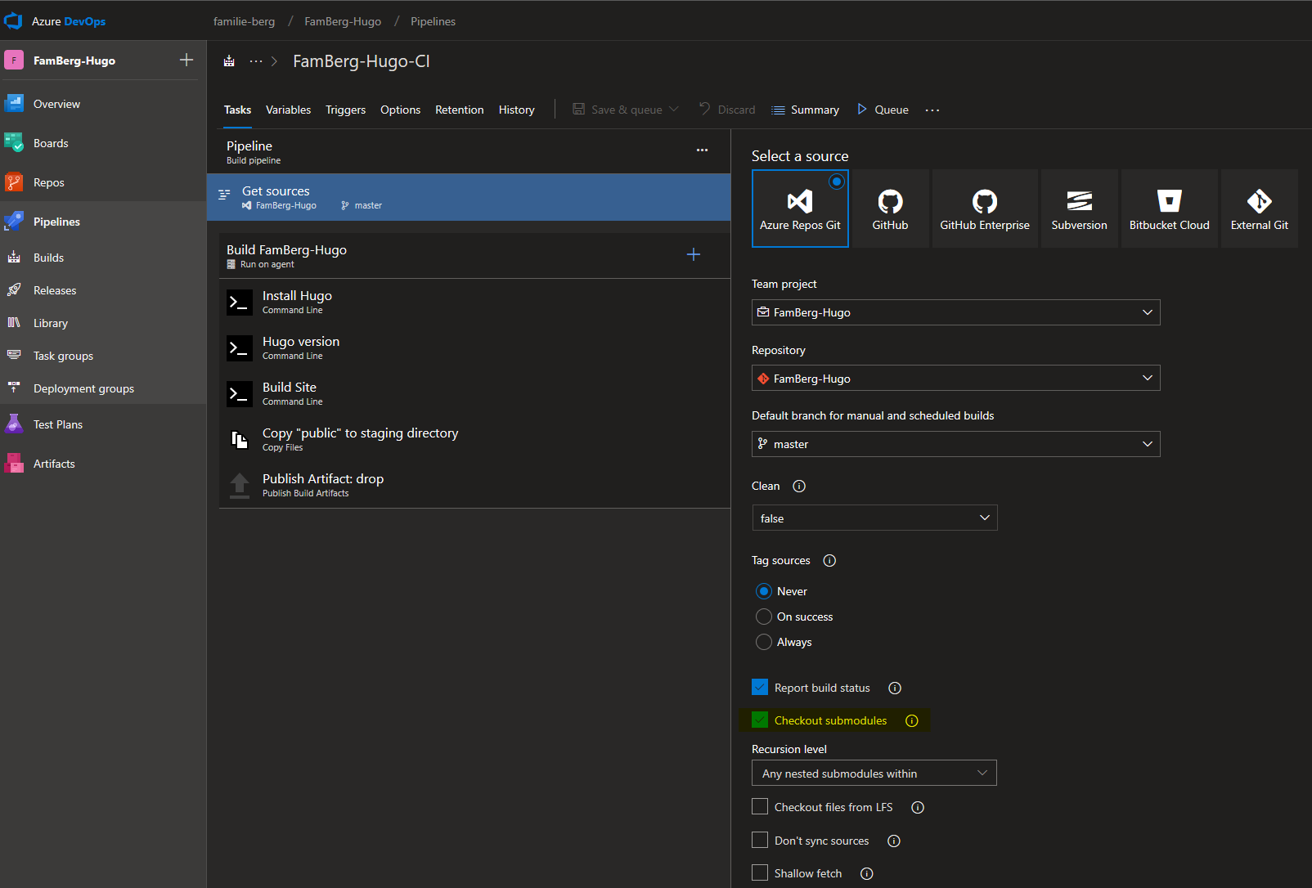This screenshot has width=1312, height=888.
Task: Choose GitHub as the pipeline source
Action: tap(890, 208)
